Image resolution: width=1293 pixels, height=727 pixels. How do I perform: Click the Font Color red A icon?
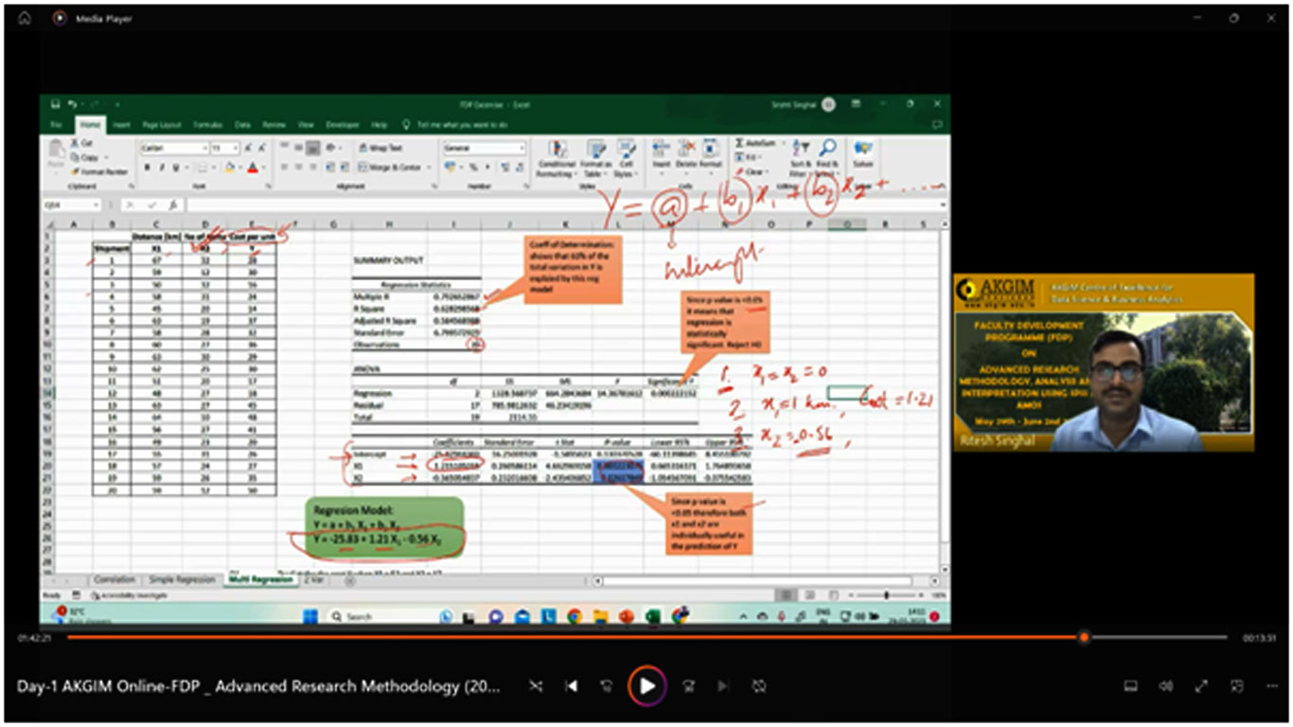[253, 168]
